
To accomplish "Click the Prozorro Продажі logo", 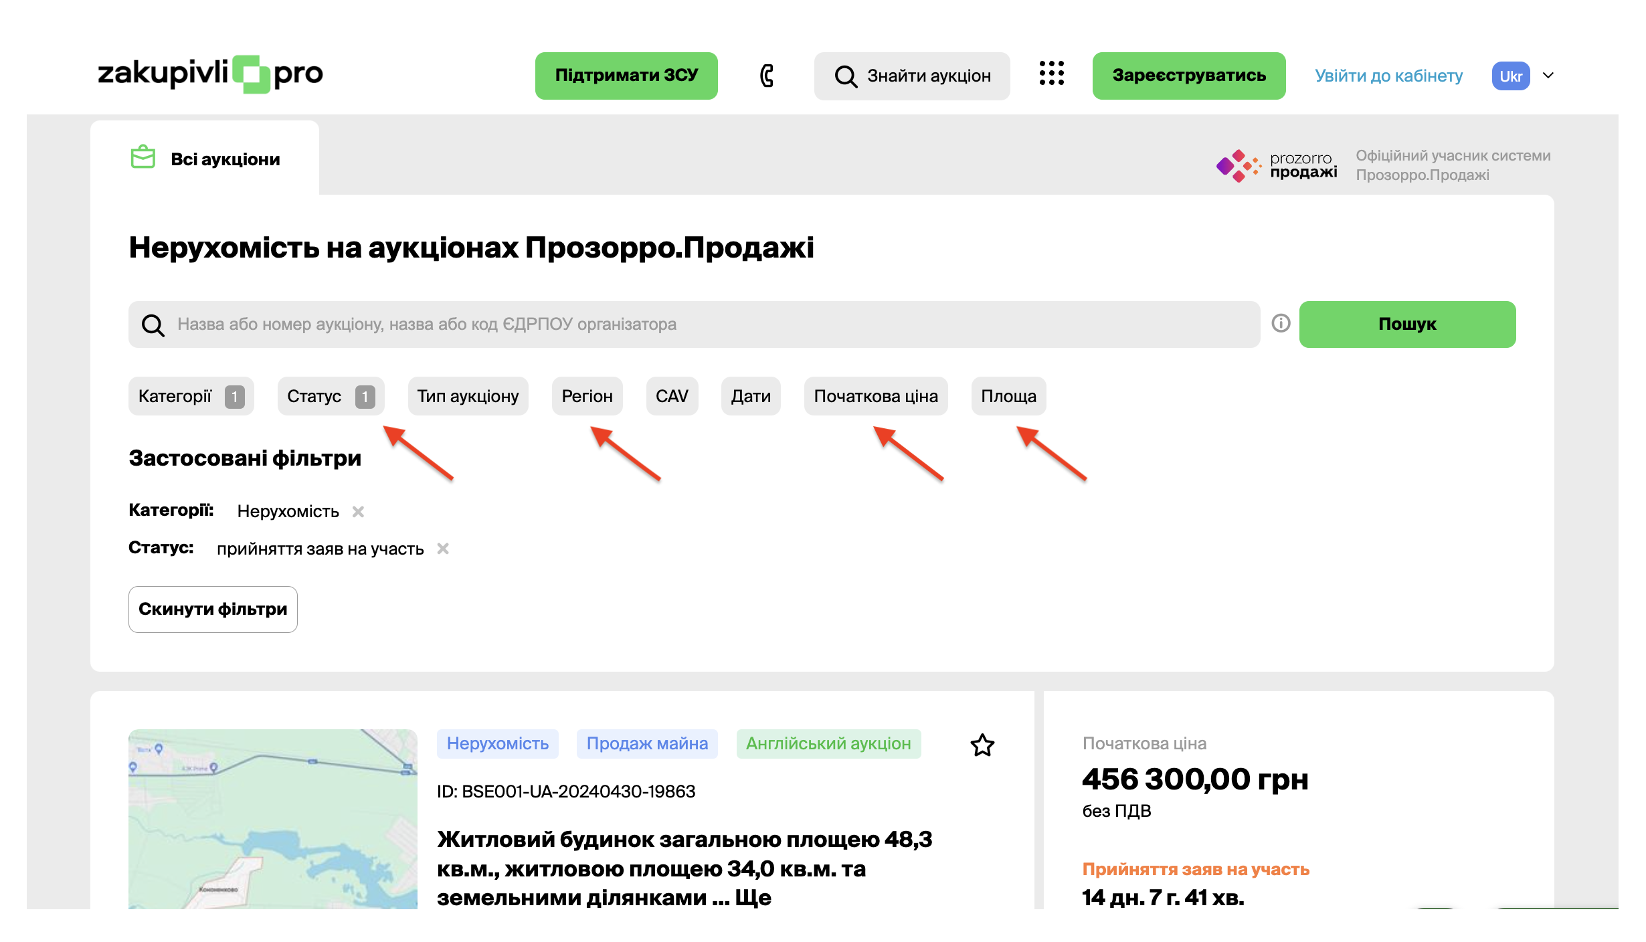I will pyautogui.click(x=1277, y=165).
